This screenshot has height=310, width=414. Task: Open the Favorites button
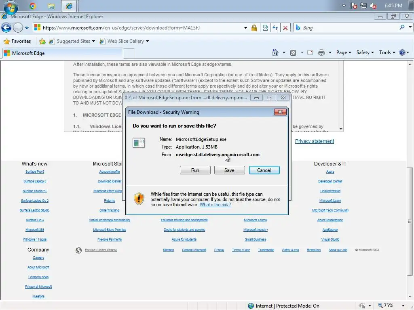tap(17, 41)
